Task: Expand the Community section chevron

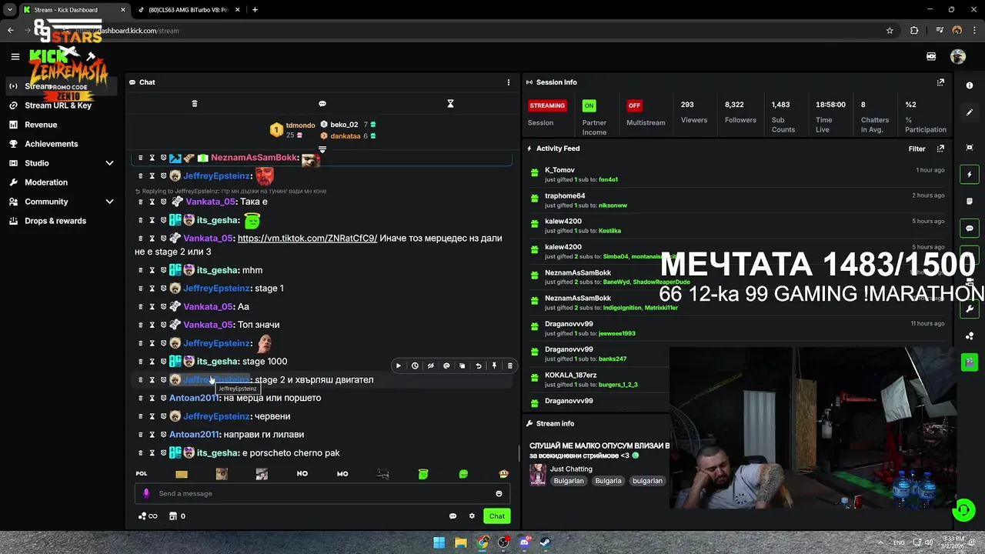Action: 109,202
